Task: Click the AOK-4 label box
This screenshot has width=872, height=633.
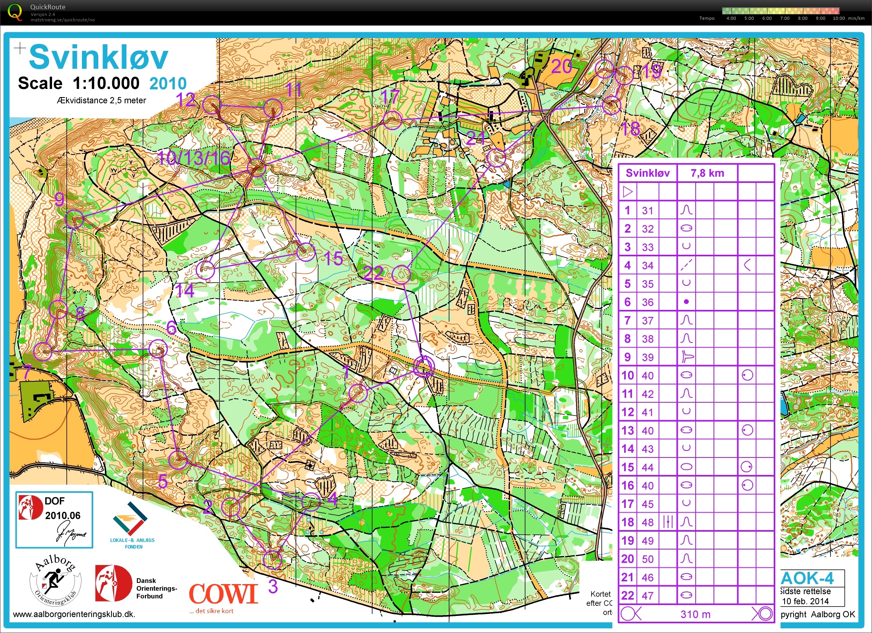Action: coord(808,579)
